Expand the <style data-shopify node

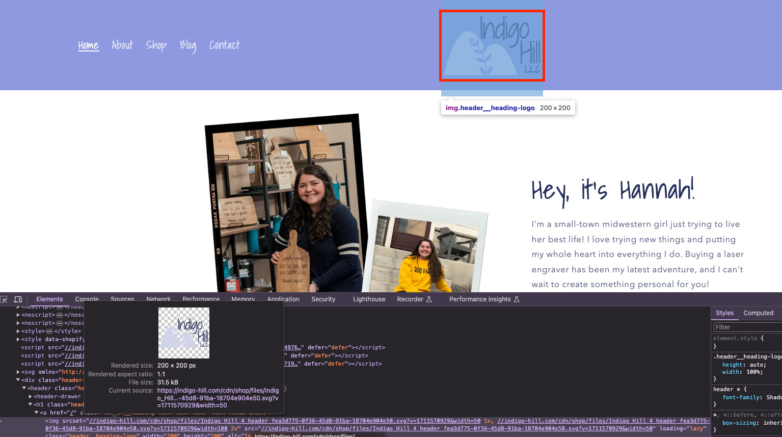[x=18, y=340]
